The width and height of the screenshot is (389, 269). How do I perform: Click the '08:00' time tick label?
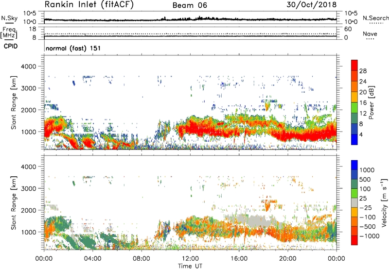pos(141,259)
